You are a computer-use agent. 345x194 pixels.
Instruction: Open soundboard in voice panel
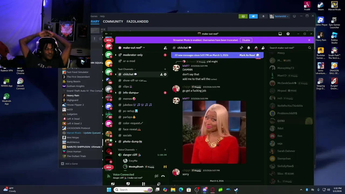tap(159, 184)
